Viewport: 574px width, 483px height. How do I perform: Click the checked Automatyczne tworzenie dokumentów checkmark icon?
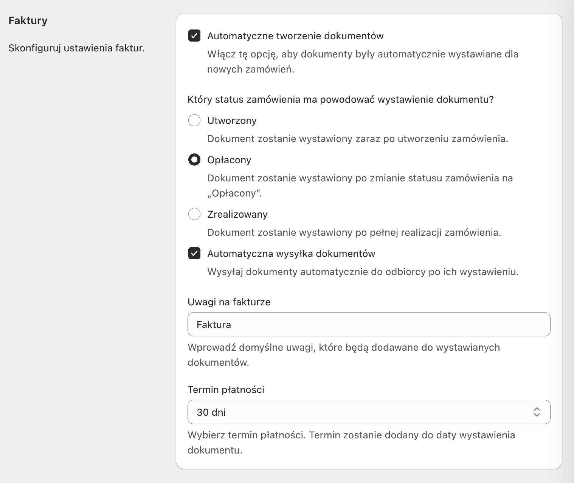tap(194, 36)
